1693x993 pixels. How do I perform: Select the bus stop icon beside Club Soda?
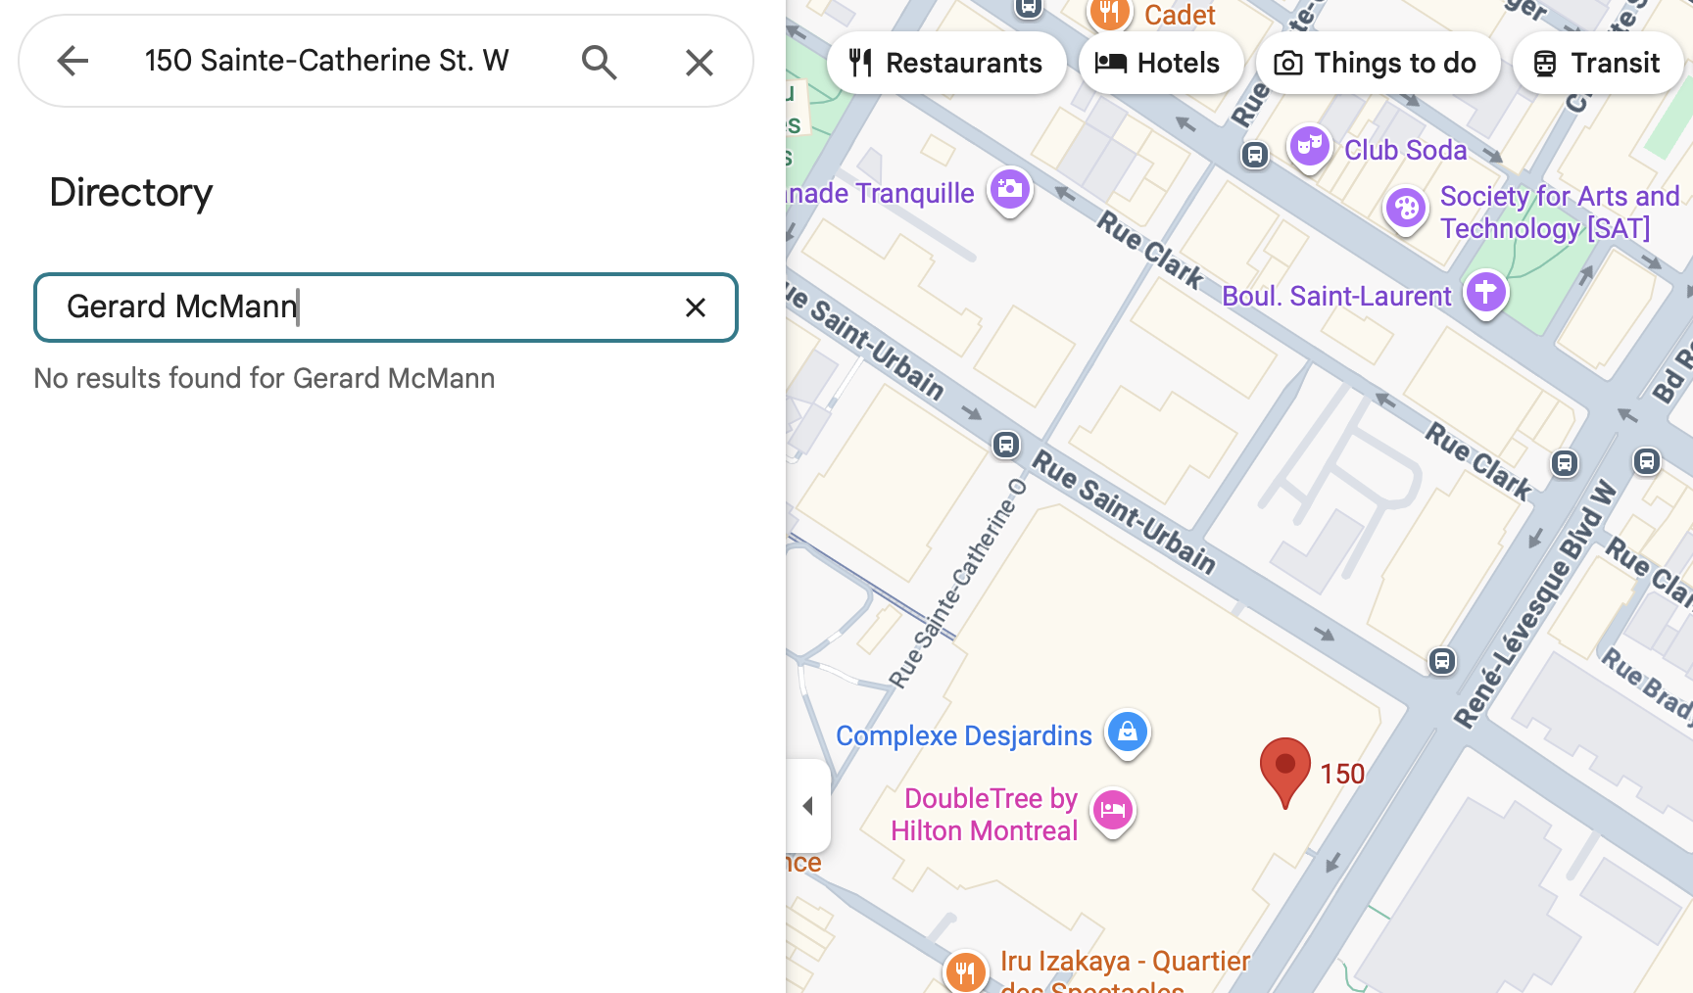coord(1255,155)
